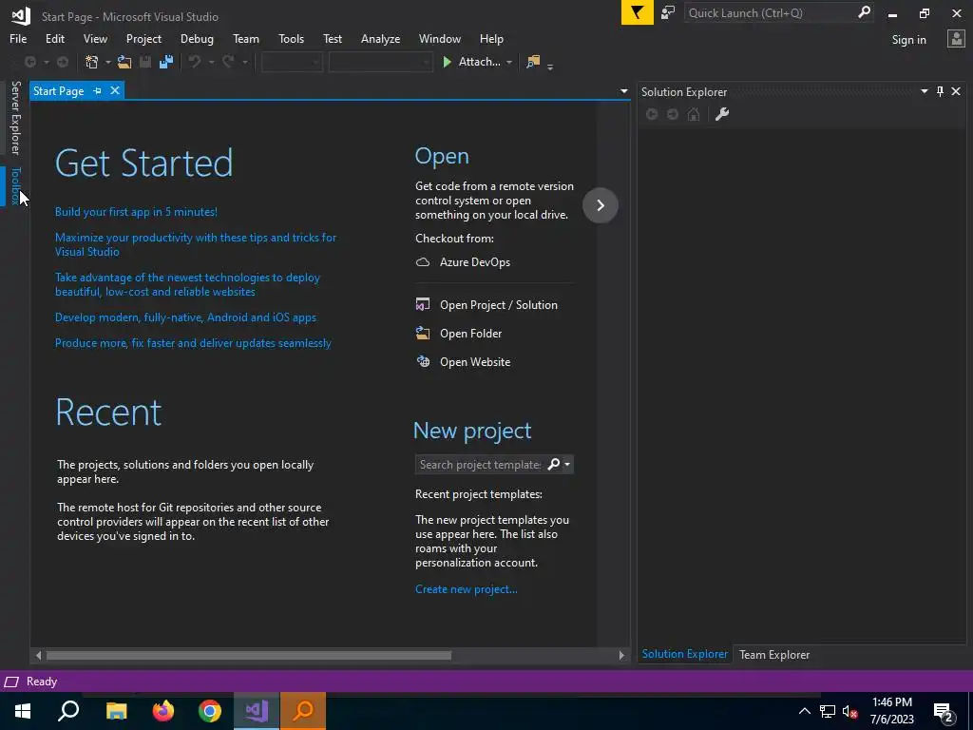Click the Navigate Forward toolbar icon
Viewport: 973px width, 730px height.
coord(63,62)
